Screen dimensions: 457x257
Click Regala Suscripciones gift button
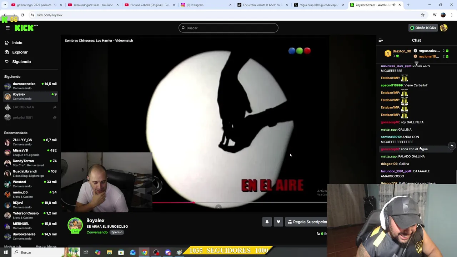[307, 222]
